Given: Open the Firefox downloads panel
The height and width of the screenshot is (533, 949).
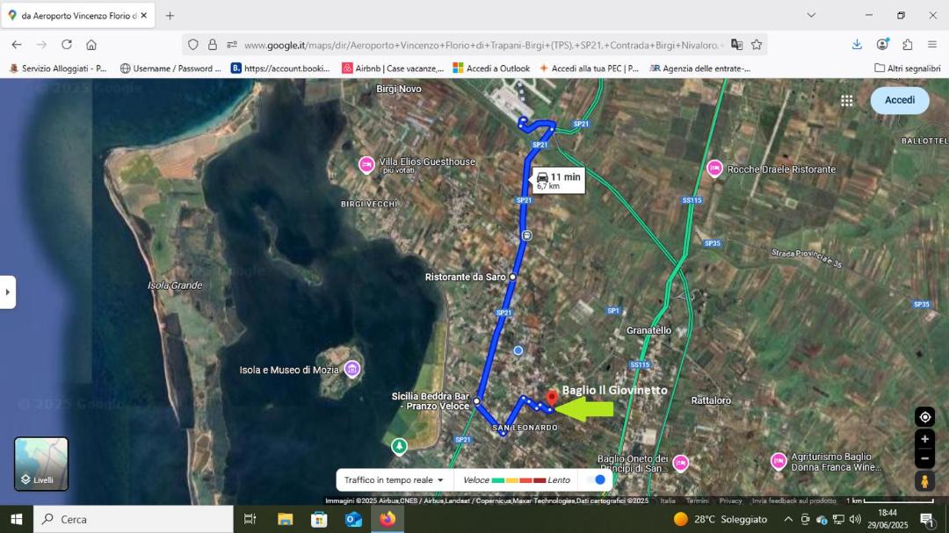Looking at the screenshot, I should [x=857, y=45].
